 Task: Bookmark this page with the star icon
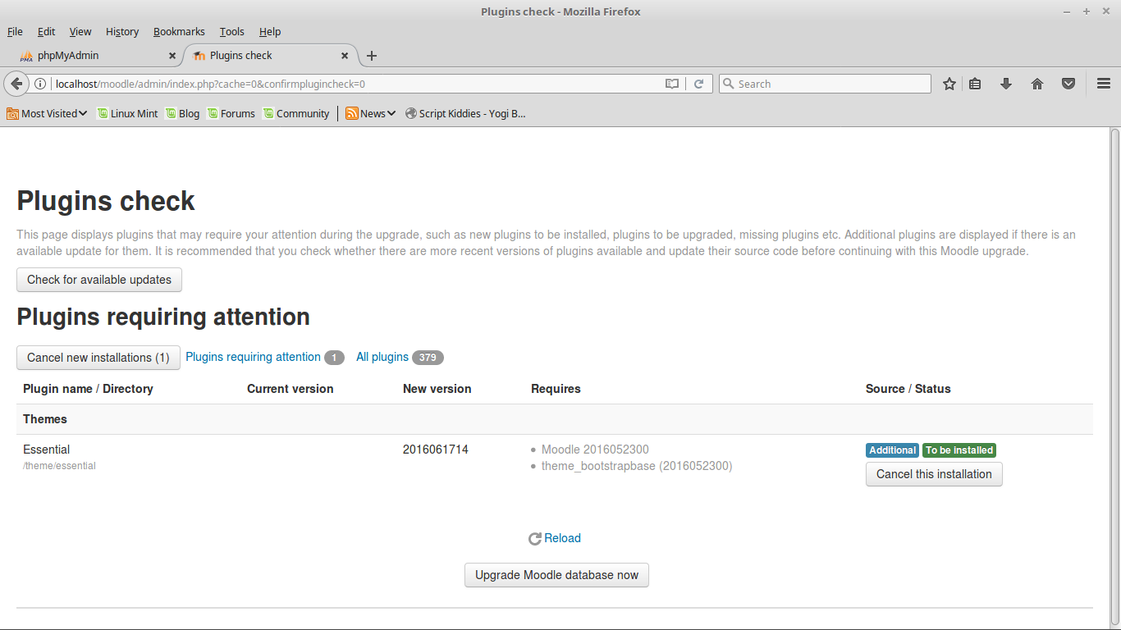pyautogui.click(x=949, y=83)
